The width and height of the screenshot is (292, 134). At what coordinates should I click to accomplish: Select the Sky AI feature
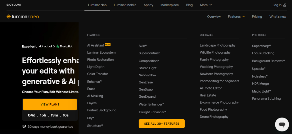pos(90,118)
